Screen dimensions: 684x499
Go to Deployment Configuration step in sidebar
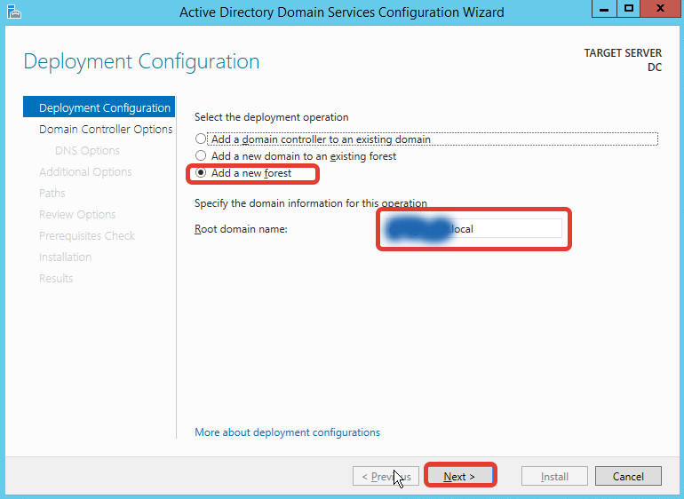tap(104, 108)
